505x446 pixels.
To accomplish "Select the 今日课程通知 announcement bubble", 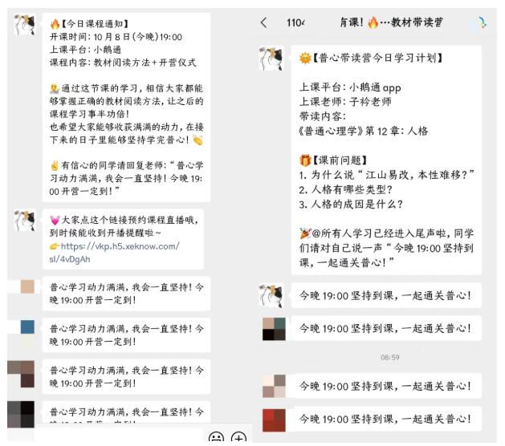I will coord(127,107).
